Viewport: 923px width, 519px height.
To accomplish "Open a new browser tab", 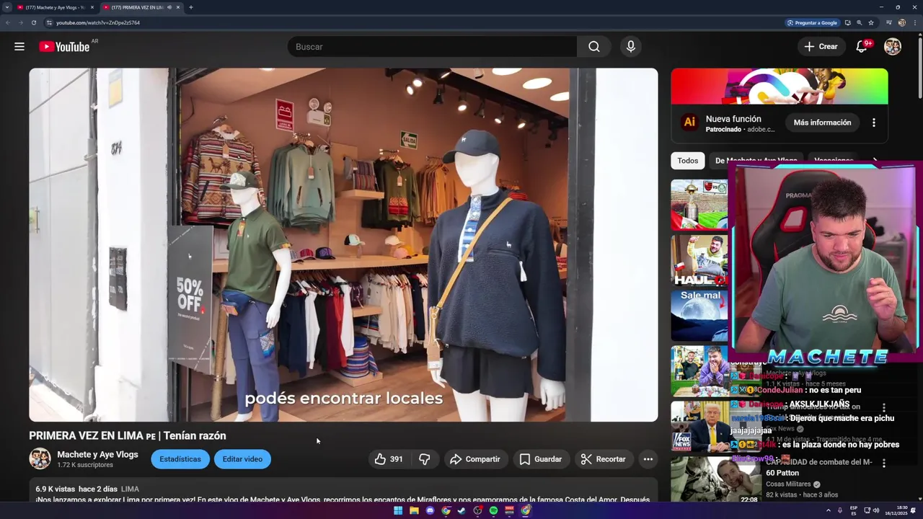I will click(190, 7).
